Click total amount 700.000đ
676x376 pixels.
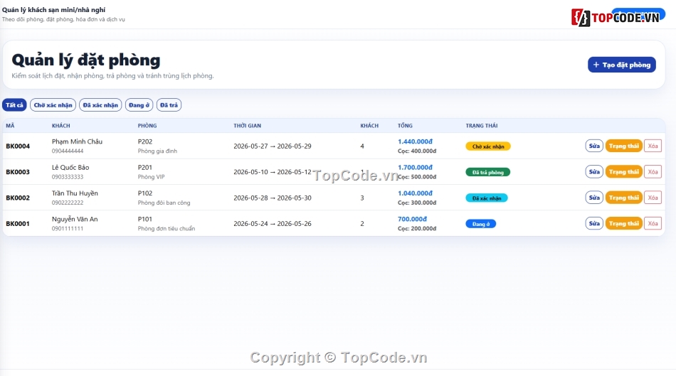pyautogui.click(x=412, y=219)
